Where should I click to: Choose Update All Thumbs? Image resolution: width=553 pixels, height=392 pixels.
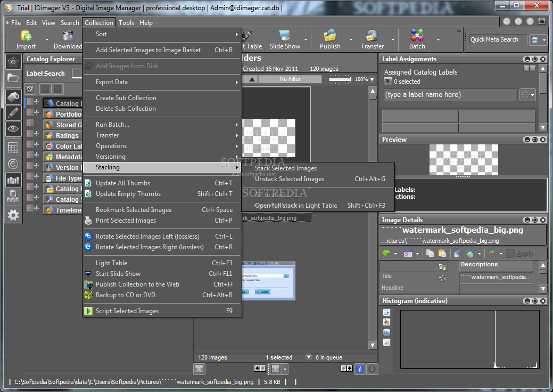click(x=162, y=183)
